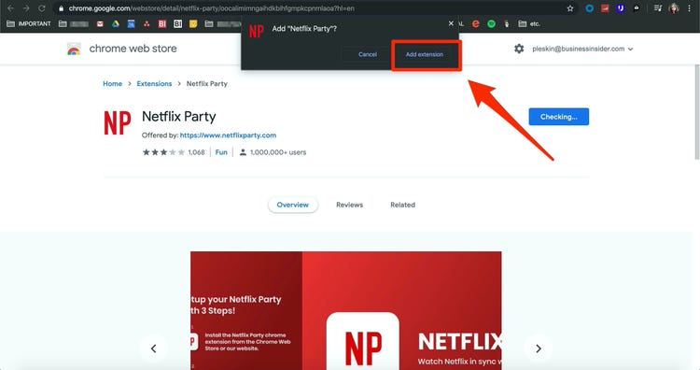Screen dimensions: 700x370
Task: Expand the pleskin@businessinsider.com account dropdown
Action: tap(582, 49)
